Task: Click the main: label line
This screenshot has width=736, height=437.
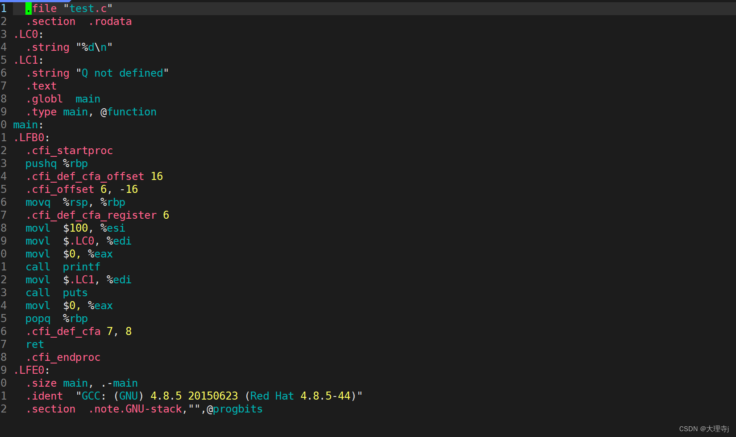Action: coord(28,125)
